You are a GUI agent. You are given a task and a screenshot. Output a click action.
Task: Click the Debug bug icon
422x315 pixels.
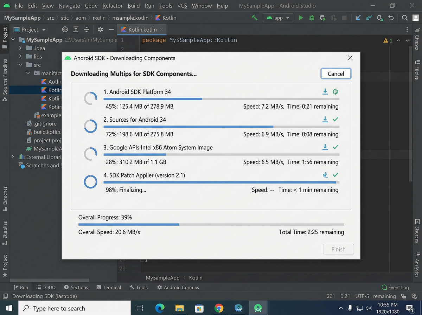[x=311, y=18]
